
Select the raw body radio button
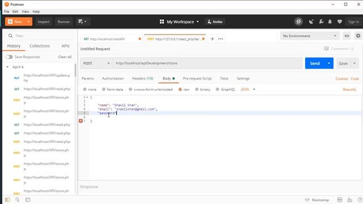(180, 90)
